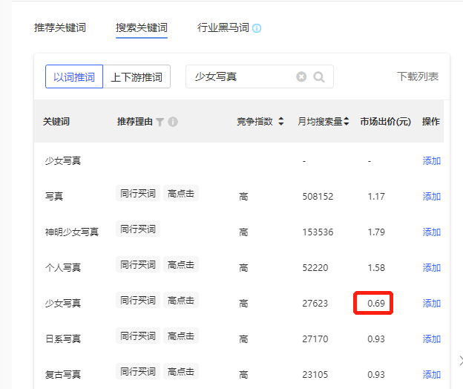Add the keyword 写真 via 添加
The height and width of the screenshot is (389, 463).
click(x=432, y=197)
